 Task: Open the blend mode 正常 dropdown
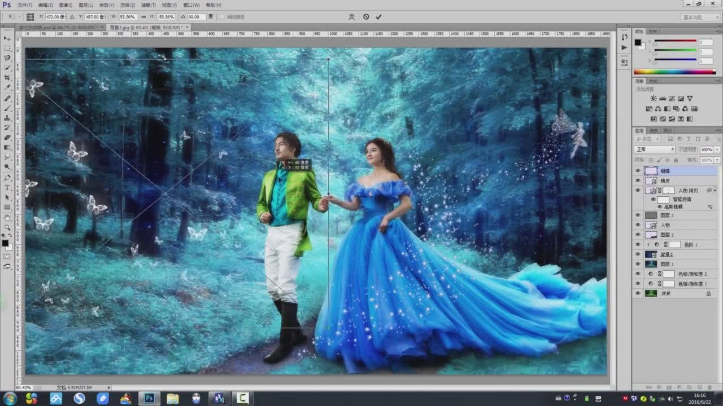point(655,149)
